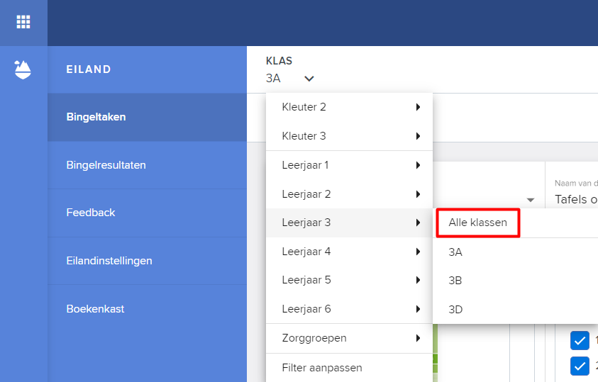
Task: Expand the Leerjaar 4 submenu
Action: (x=349, y=252)
